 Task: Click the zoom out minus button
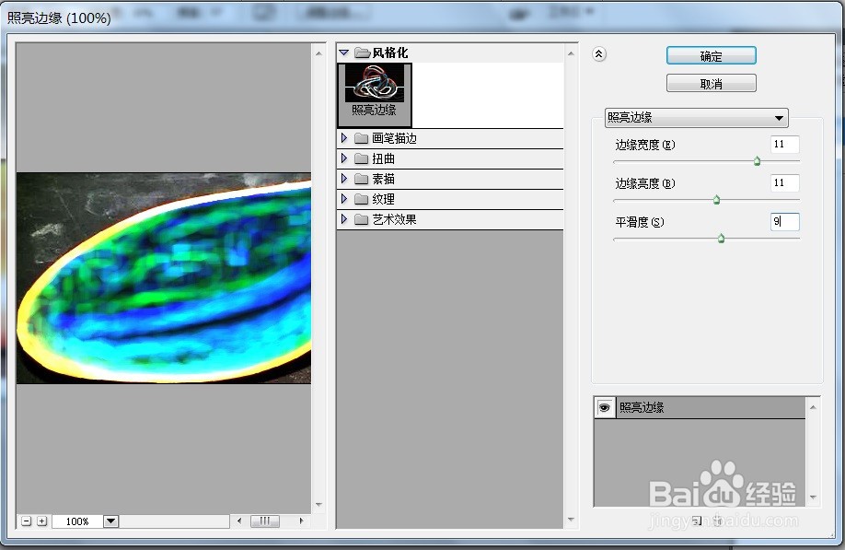pos(26,521)
